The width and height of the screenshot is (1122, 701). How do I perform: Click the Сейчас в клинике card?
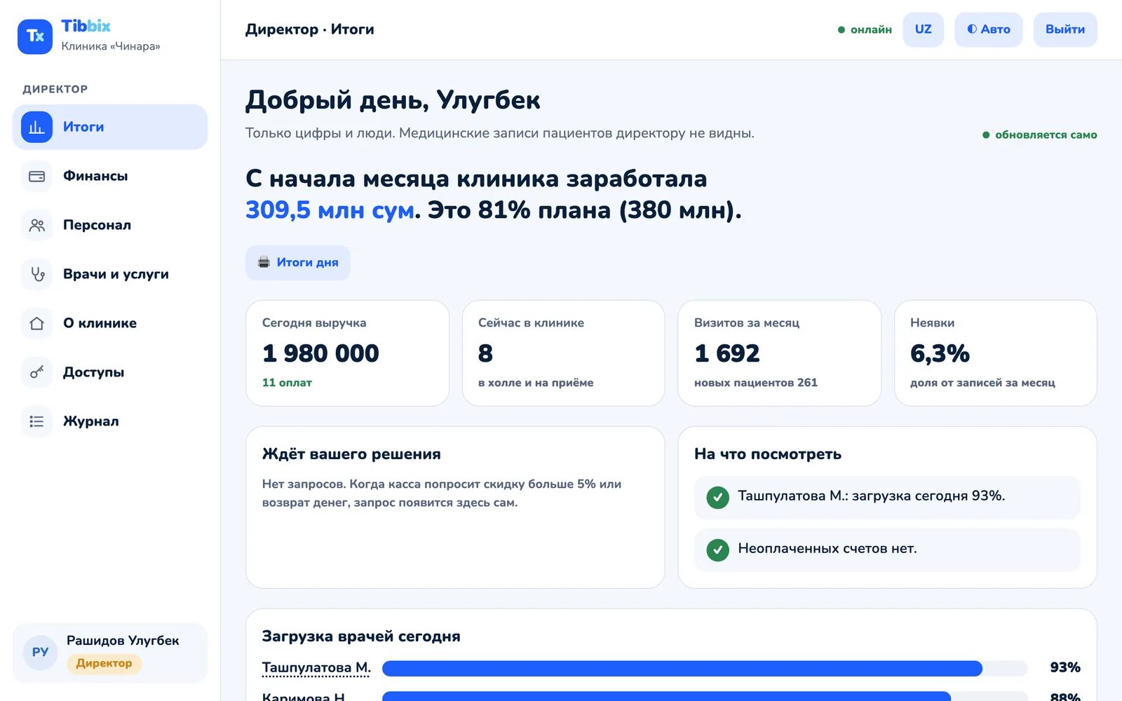click(564, 353)
